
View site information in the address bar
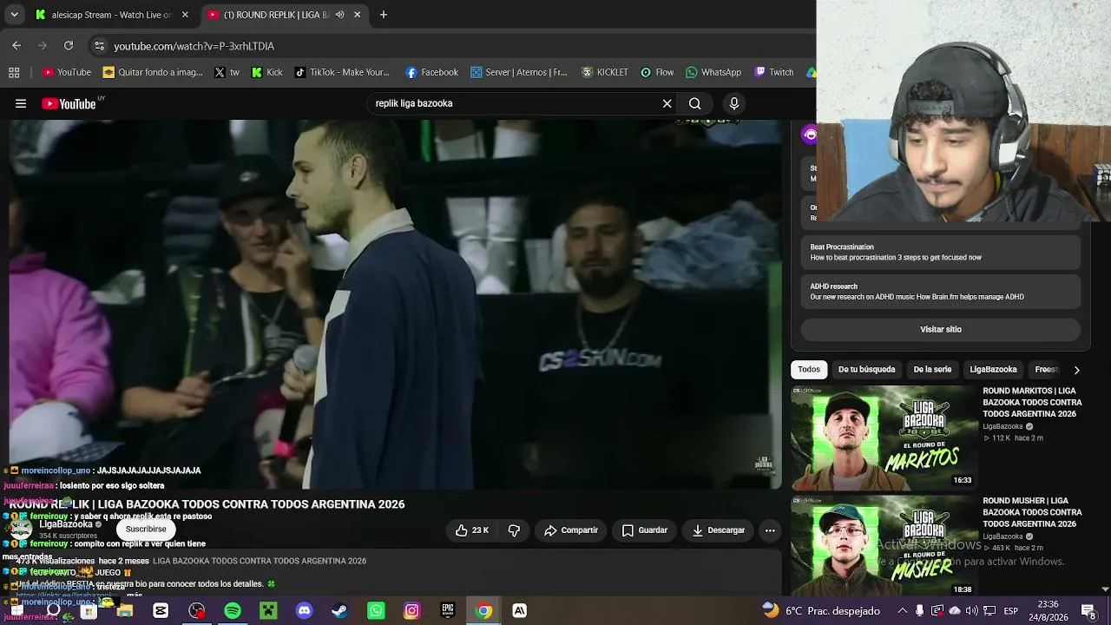tap(99, 46)
